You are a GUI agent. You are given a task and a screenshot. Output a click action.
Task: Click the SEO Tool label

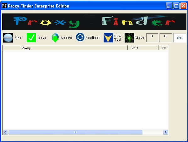click(118, 38)
